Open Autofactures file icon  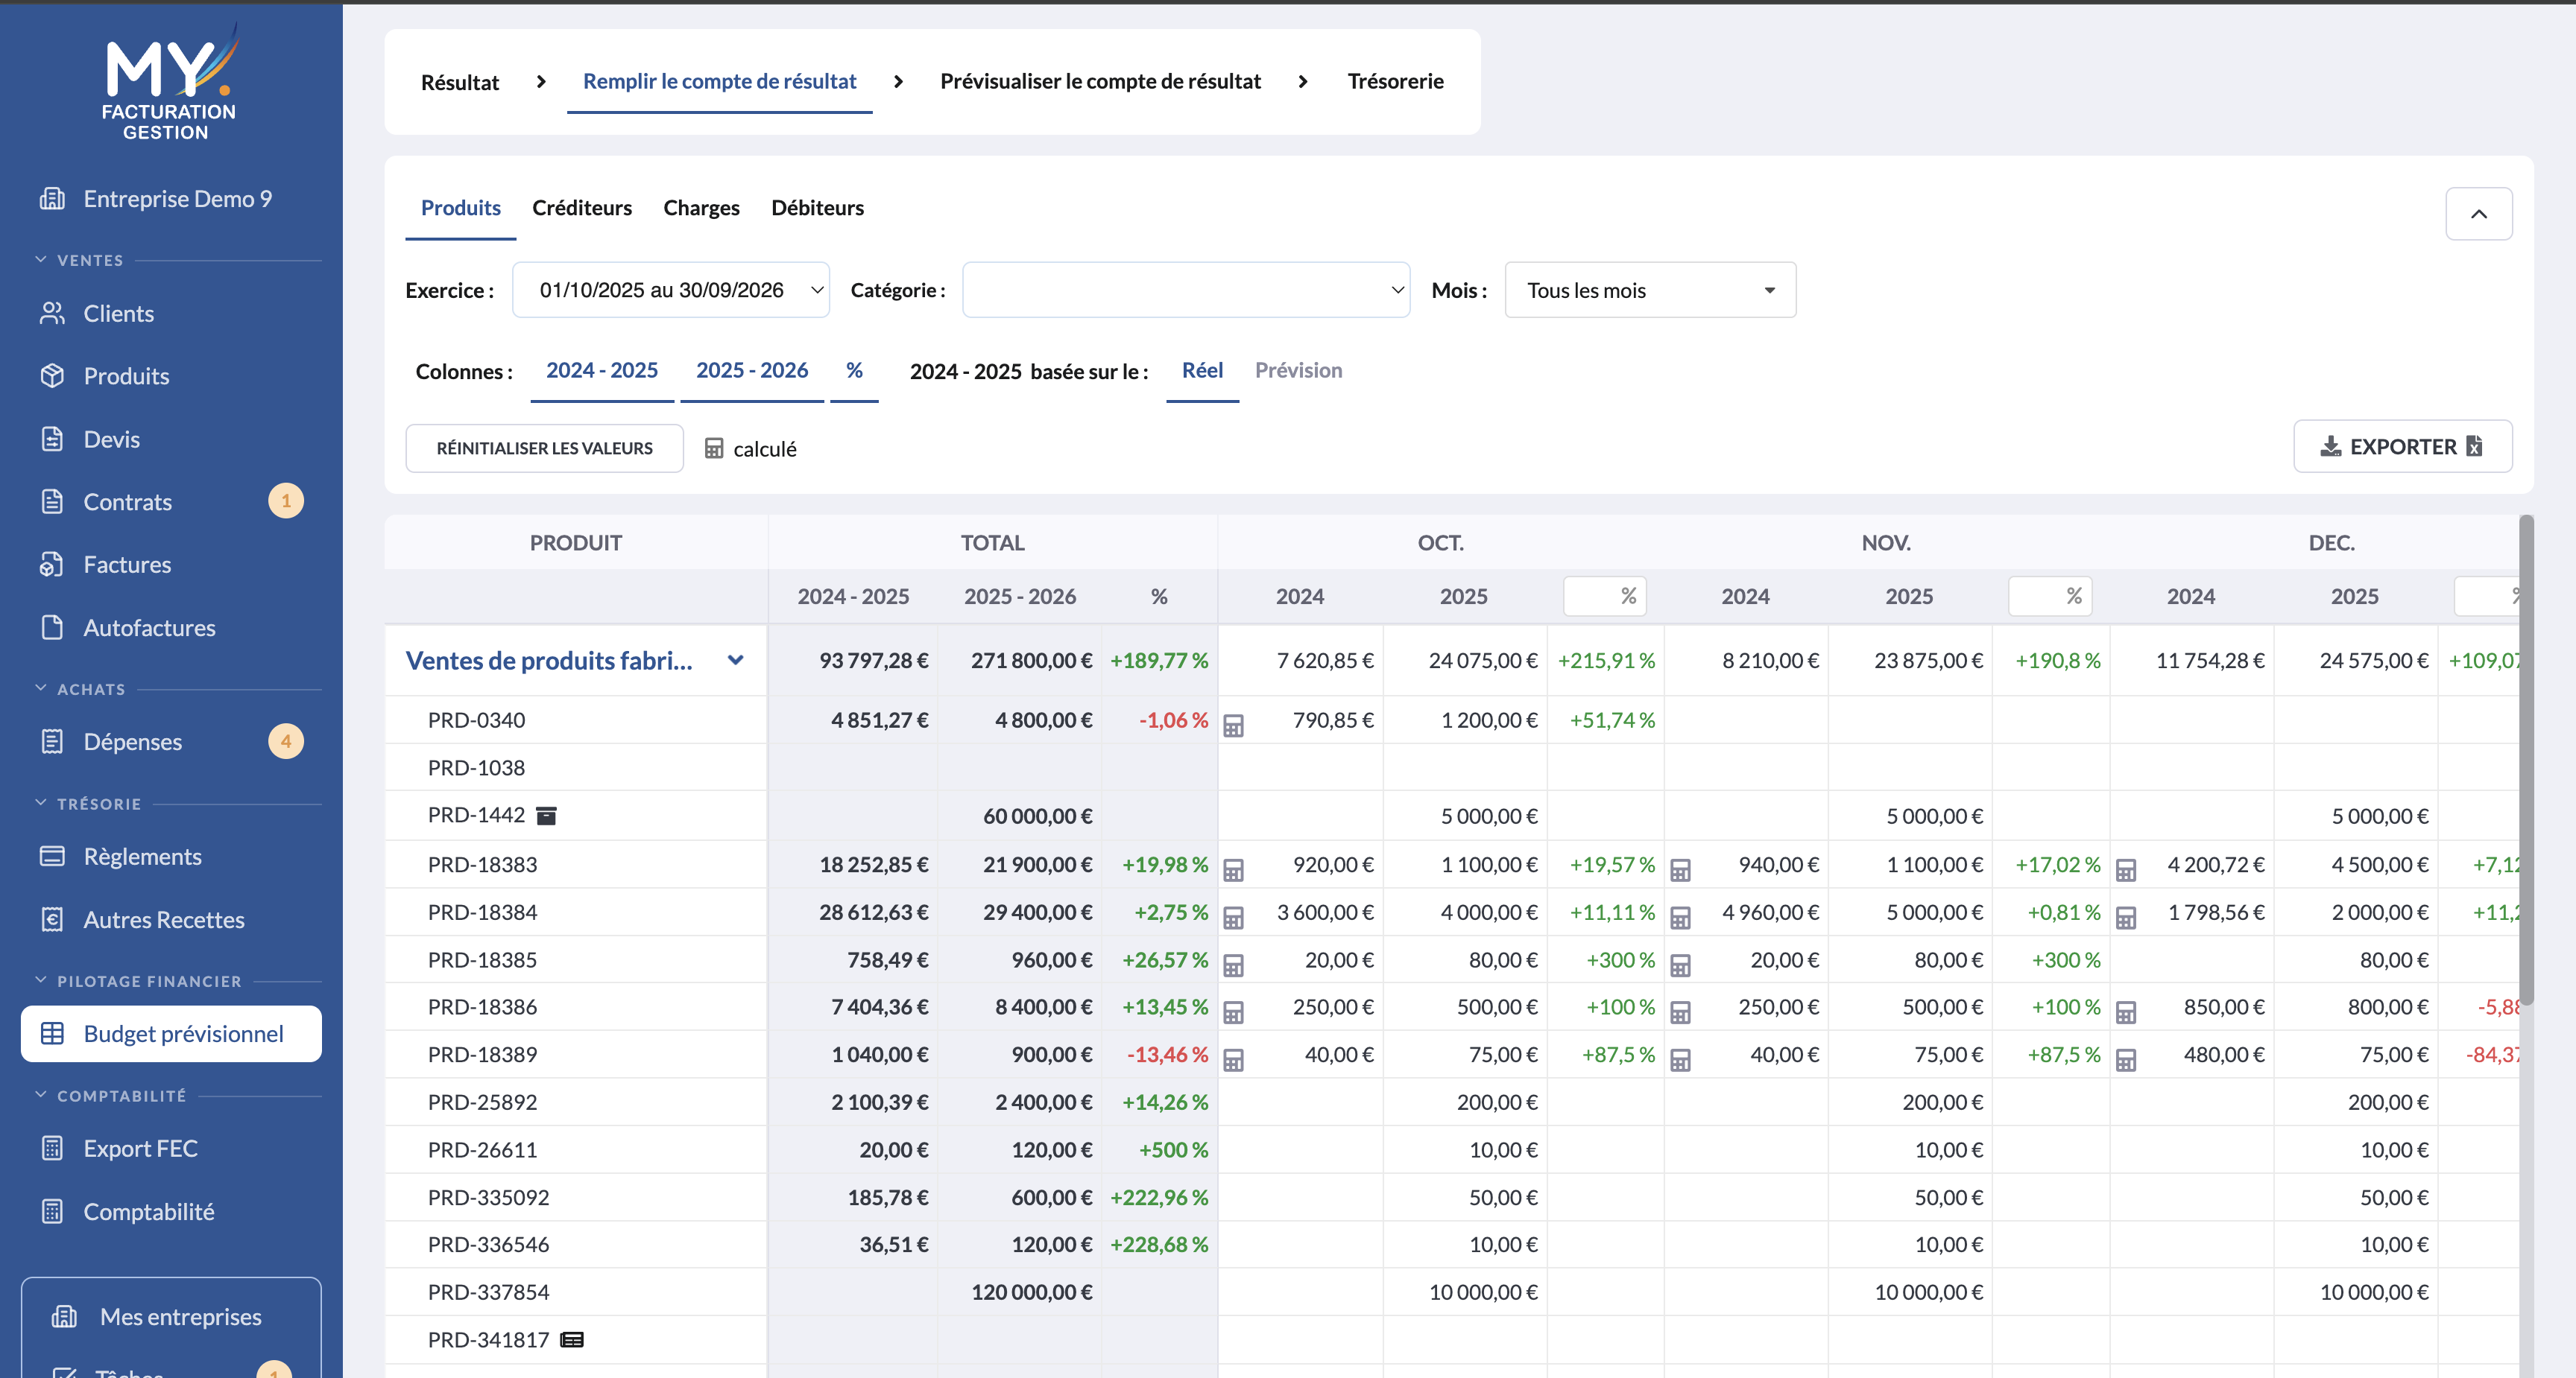coord(52,627)
